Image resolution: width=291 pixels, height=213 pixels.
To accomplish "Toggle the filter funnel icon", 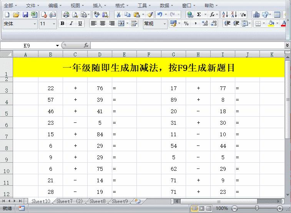I will pos(243,15).
